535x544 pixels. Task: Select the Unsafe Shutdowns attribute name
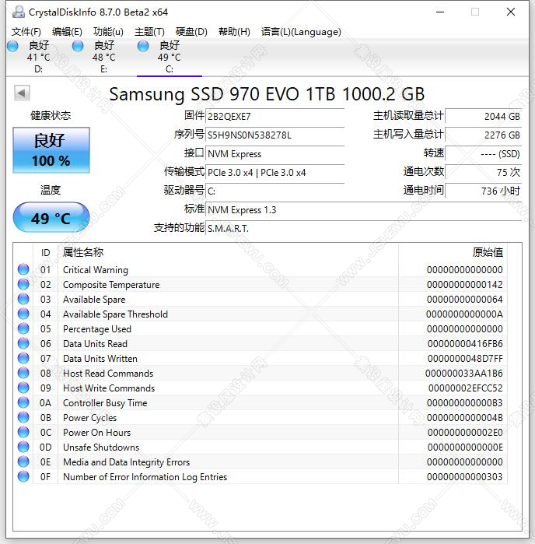[x=101, y=447]
